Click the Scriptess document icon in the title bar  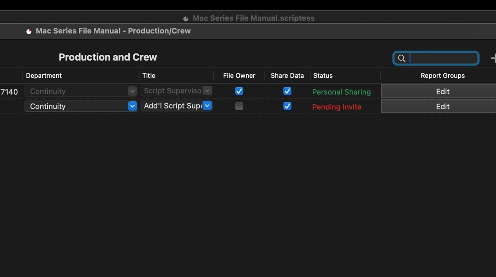coord(186,19)
